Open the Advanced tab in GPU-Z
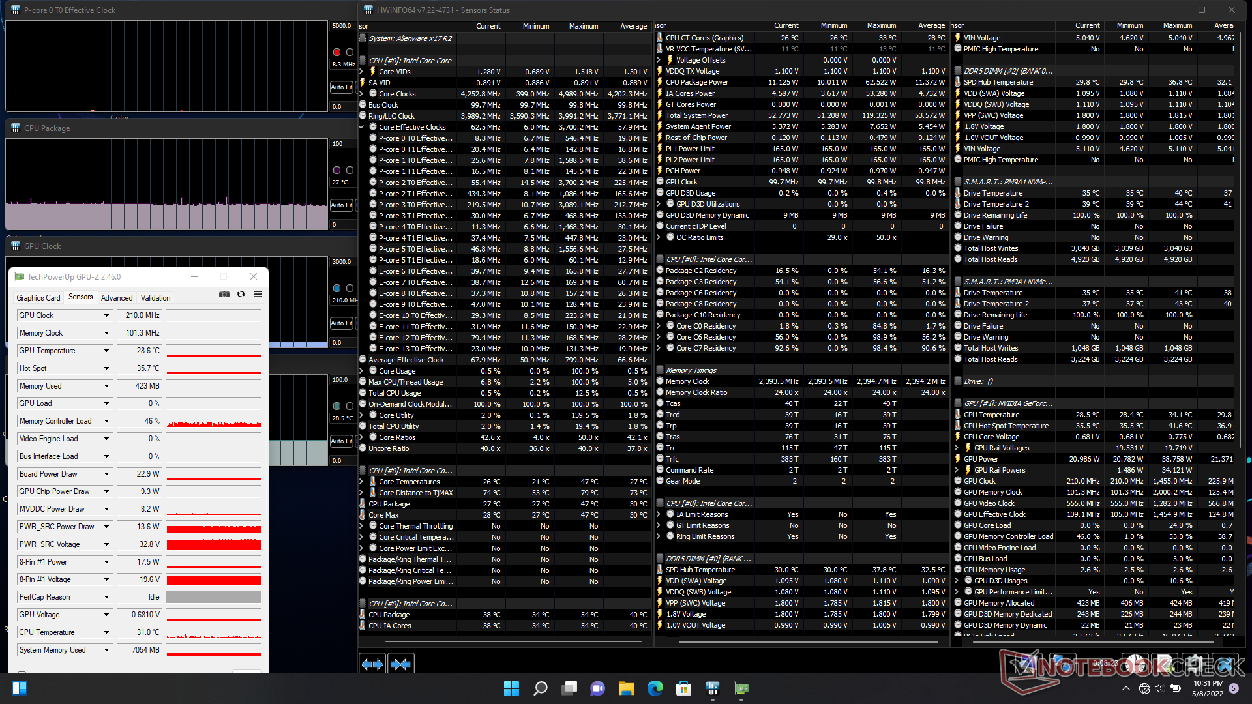This screenshot has width=1252, height=704. (x=117, y=297)
